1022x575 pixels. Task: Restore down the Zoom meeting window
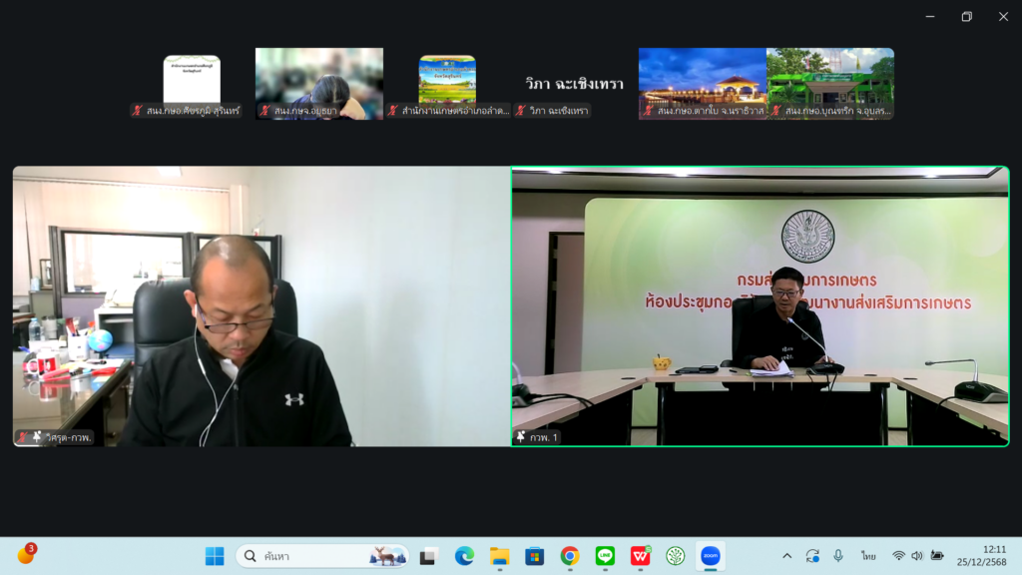(x=966, y=16)
